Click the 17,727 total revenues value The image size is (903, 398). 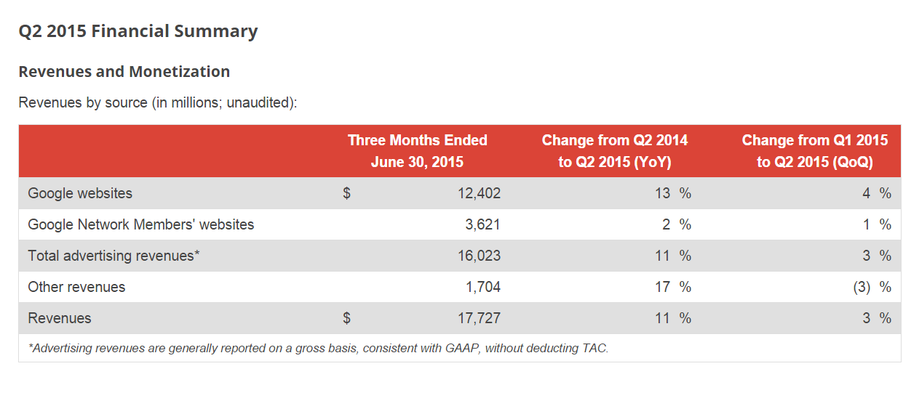[478, 318]
